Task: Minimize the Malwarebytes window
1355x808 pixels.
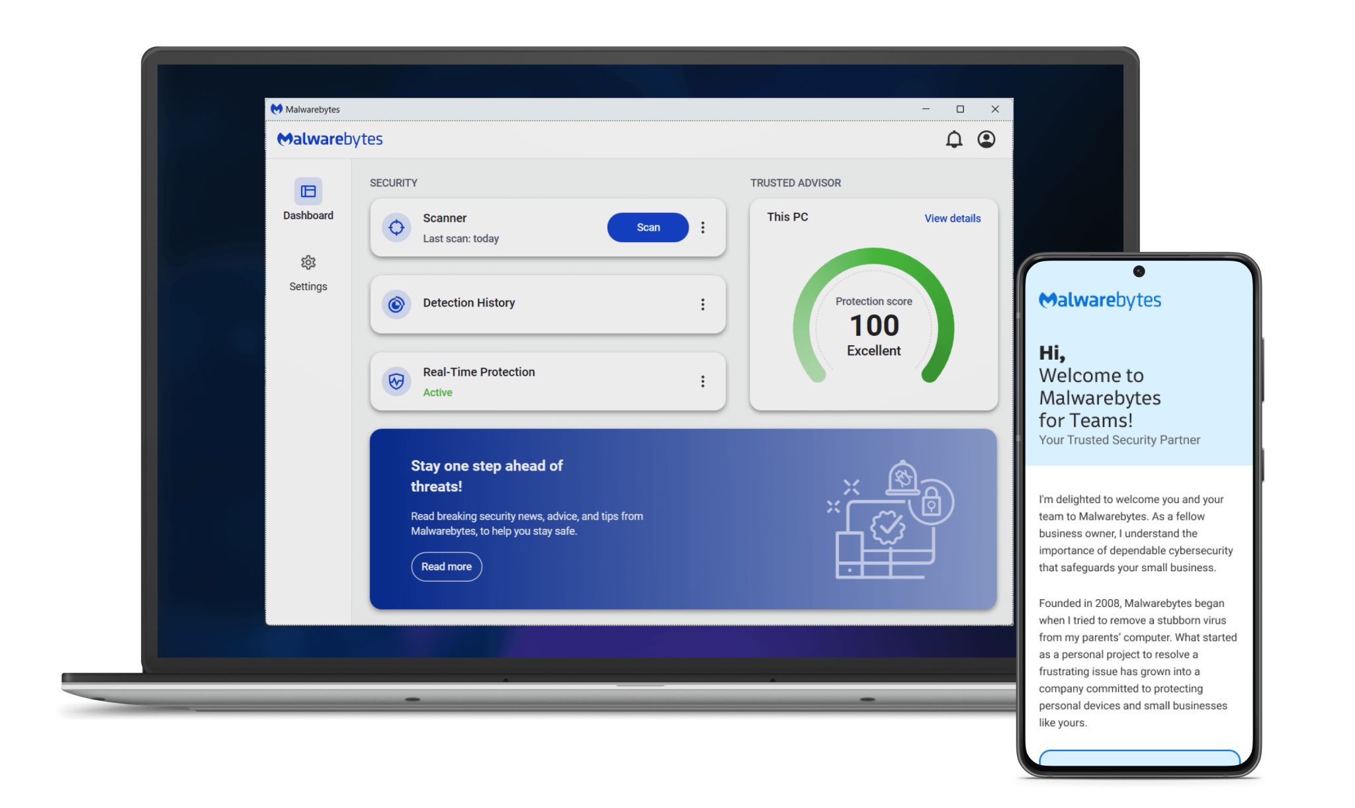Action: (x=926, y=109)
